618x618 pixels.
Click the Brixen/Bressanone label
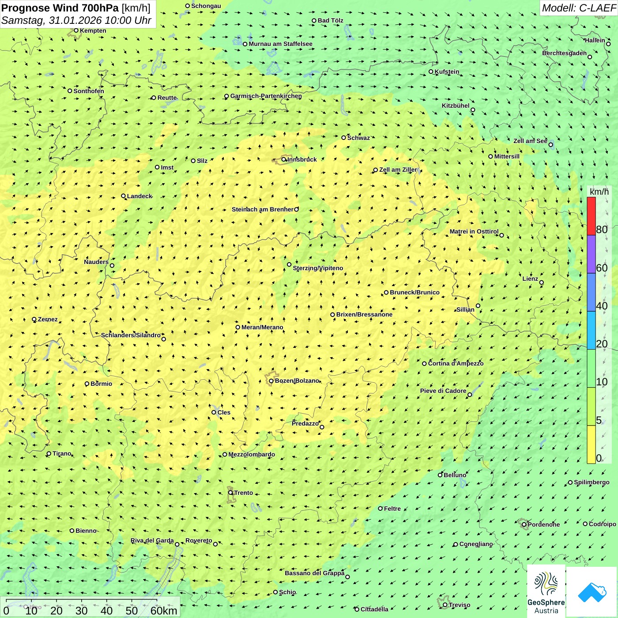tap(364, 314)
